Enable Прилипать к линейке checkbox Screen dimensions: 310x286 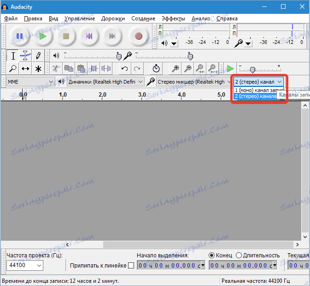[x=131, y=265]
